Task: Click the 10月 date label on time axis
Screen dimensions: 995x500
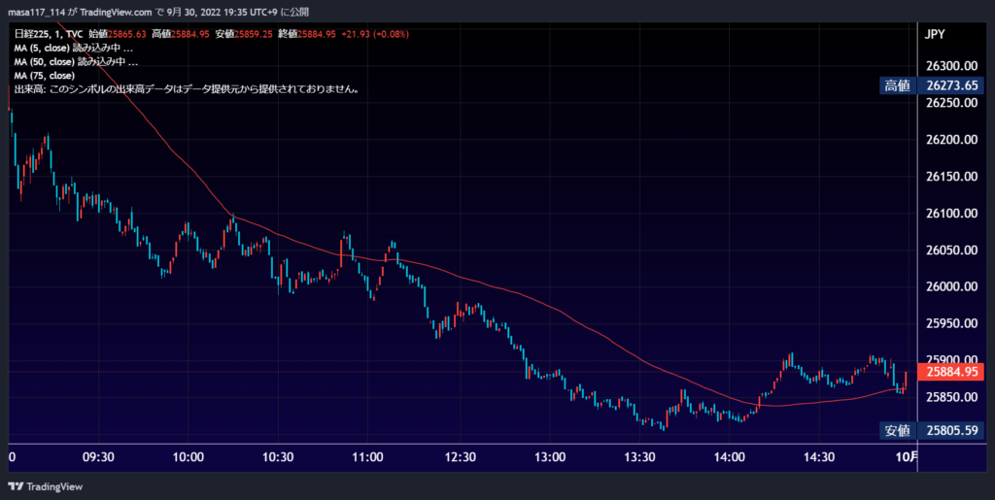Action: tap(907, 457)
